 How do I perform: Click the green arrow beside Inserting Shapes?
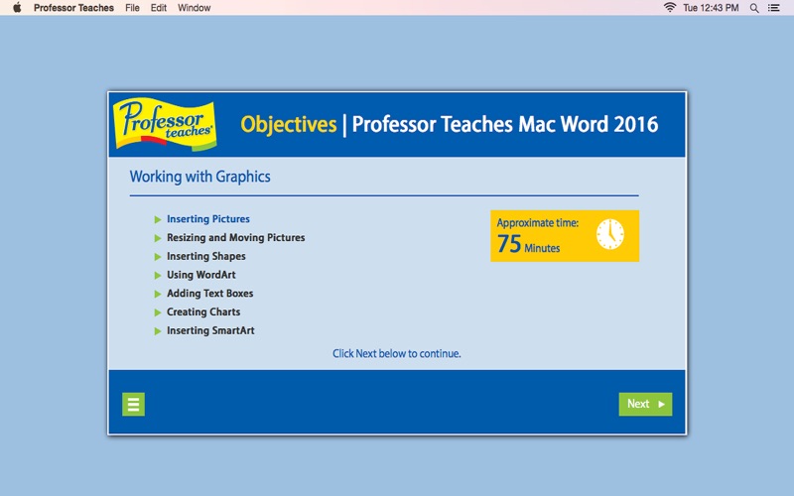(x=158, y=257)
